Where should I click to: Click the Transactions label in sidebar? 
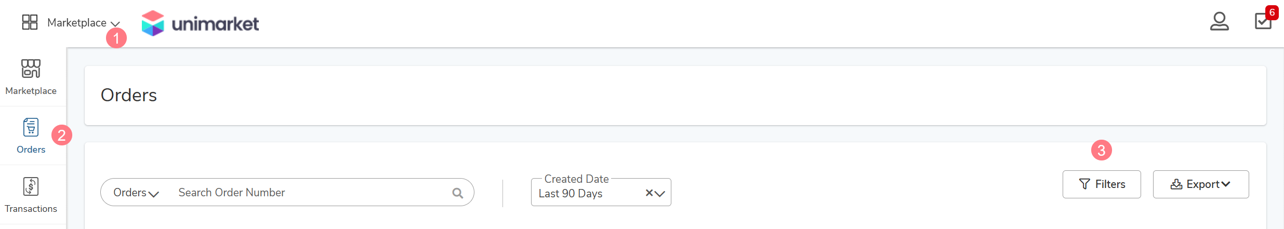[31, 209]
